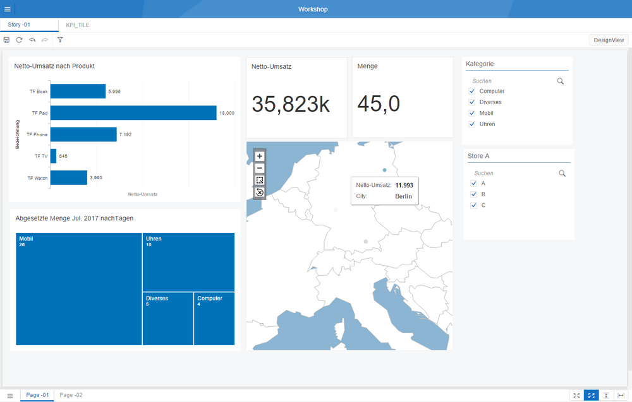This screenshot has height=402, width=632.
Task: Select the TF Book bar
Action: click(78, 92)
